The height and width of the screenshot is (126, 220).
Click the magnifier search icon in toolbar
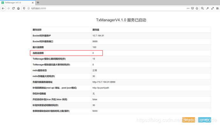point(202,8)
